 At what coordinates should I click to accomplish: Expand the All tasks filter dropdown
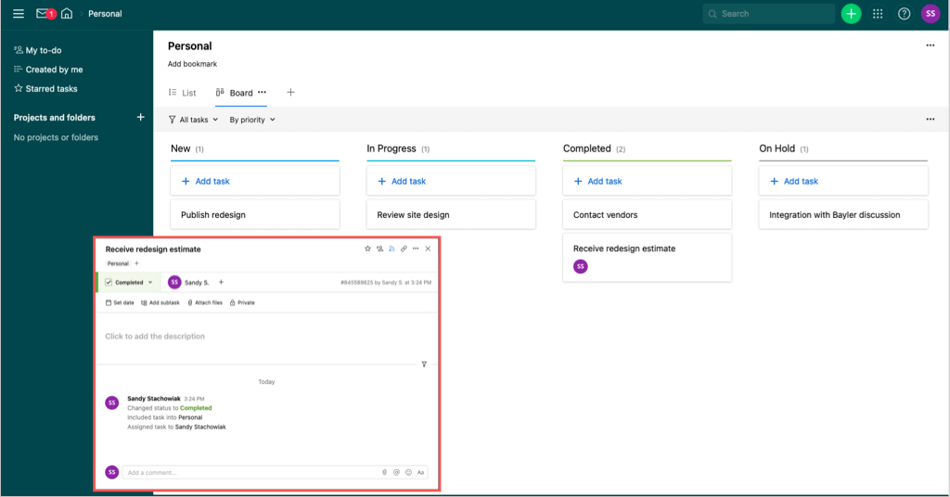click(x=193, y=120)
